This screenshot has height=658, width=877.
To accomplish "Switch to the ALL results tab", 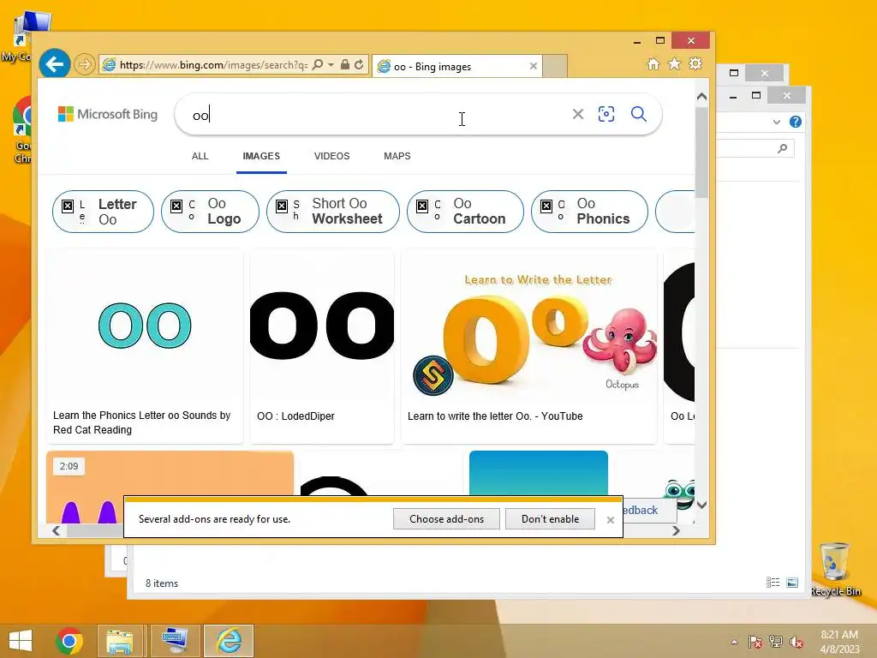I will click(x=200, y=156).
